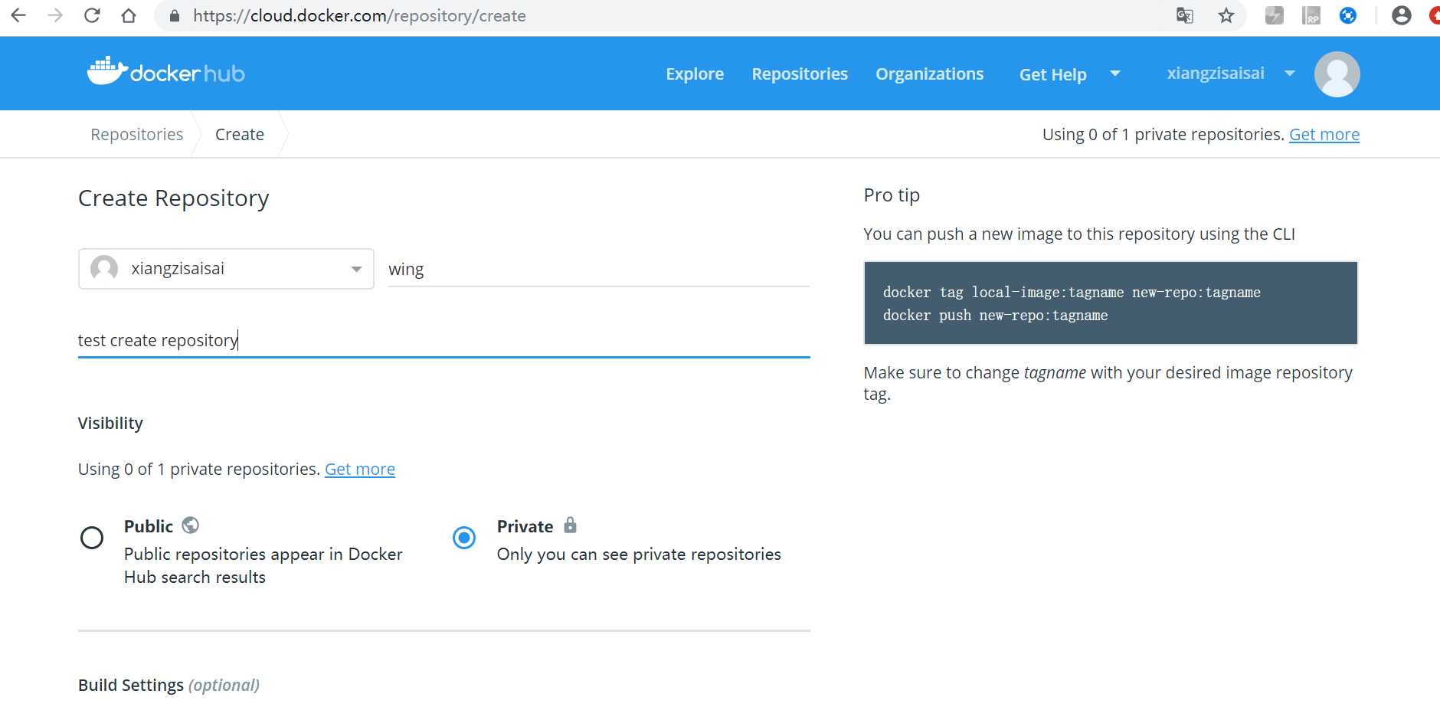Image resolution: width=1440 pixels, height=707 pixels.
Task: Click the repository name field containing wing
Action: pyautogui.click(x=599, y=269)
